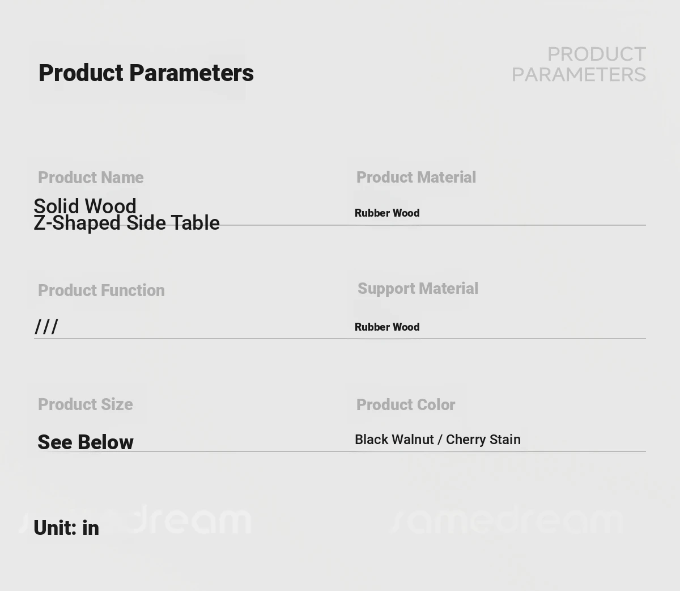This screenshot has height=591, width=680.
Task: Click the triple slash function value
Action: 46,327
